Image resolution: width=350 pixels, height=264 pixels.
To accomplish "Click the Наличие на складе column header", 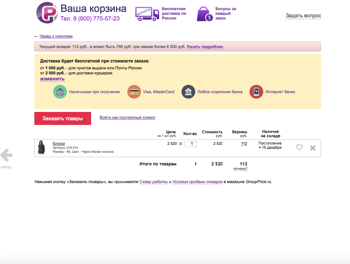I will tap(270, 134).
